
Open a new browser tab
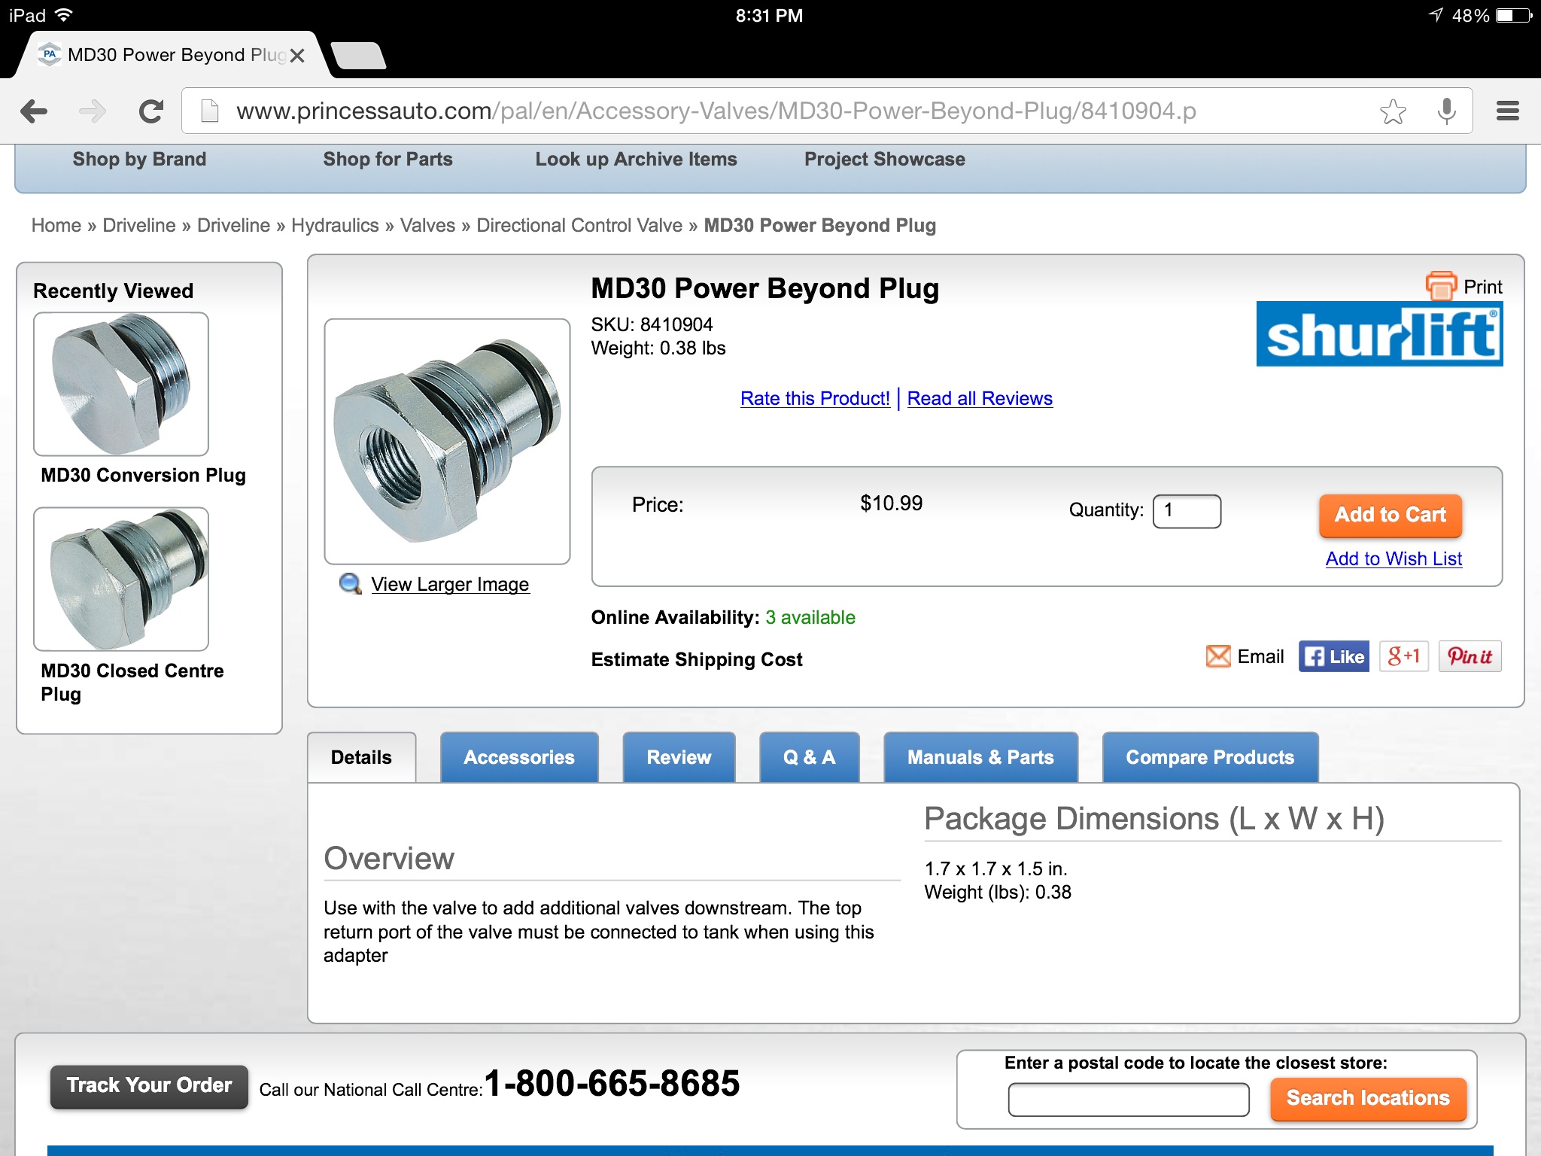pos(359,56)
